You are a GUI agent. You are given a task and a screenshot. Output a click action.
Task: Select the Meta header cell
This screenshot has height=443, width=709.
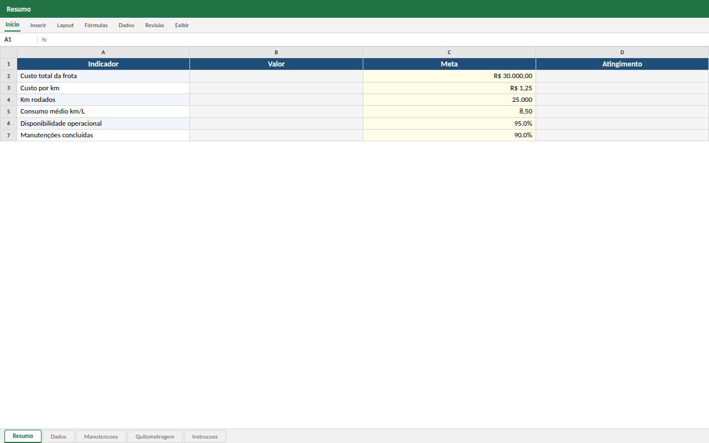(x=449, y=64)
